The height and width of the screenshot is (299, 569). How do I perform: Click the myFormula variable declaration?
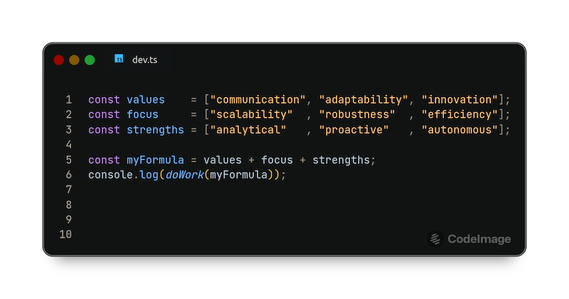point(155,160)
